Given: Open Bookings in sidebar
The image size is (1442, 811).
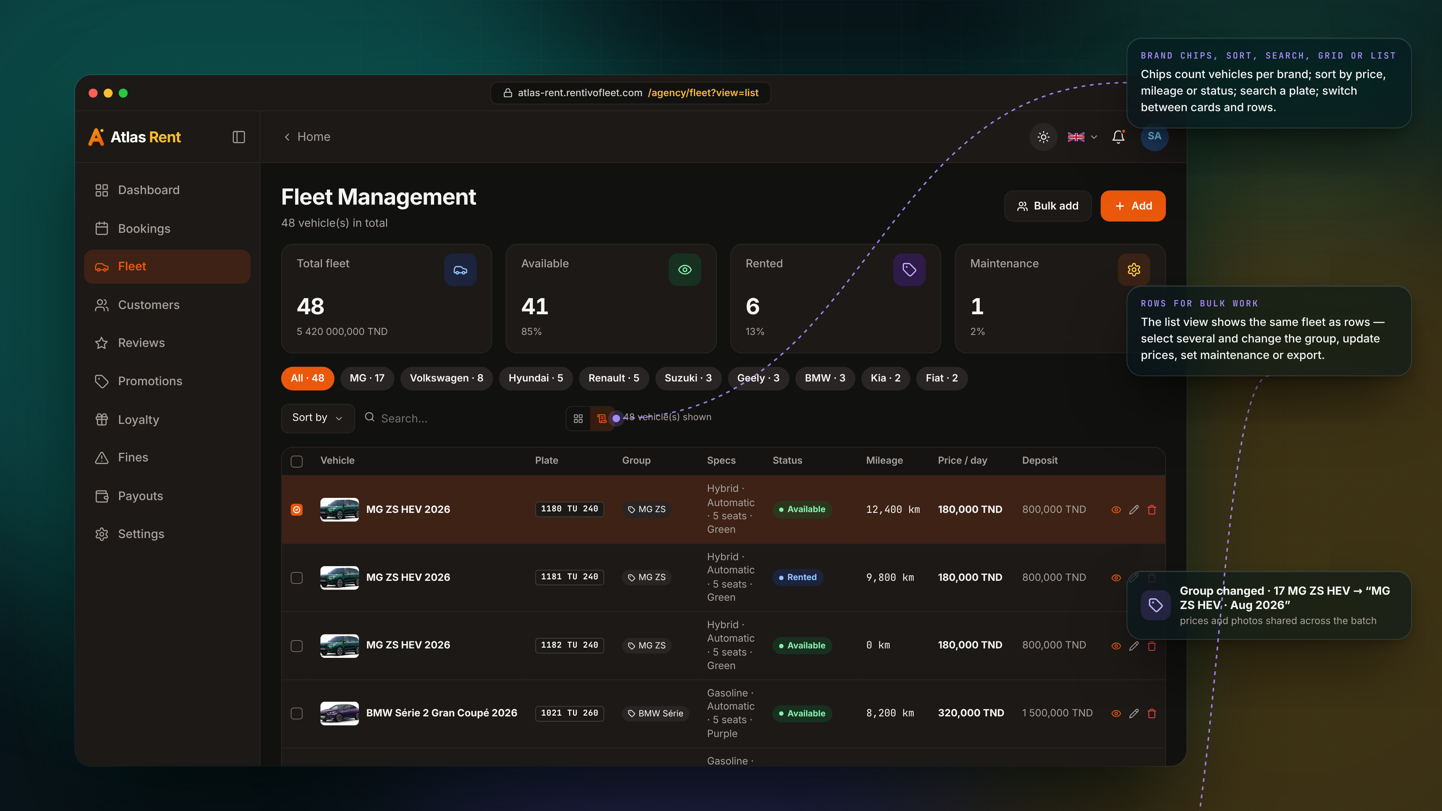Looking at the screenshot, I should [167, 228].
